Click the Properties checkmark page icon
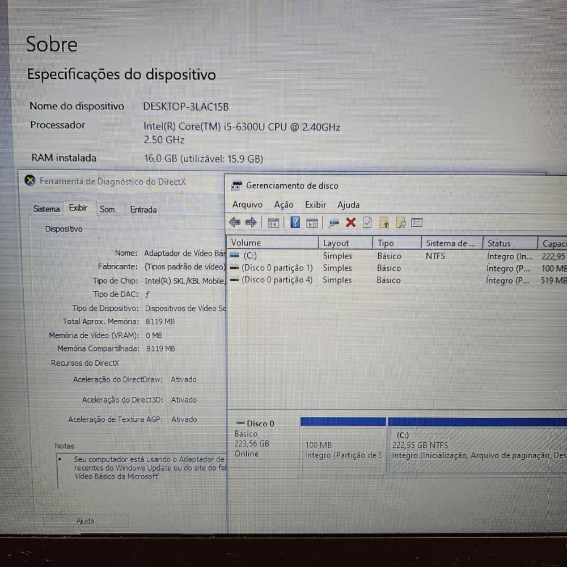 coord(367,222)
